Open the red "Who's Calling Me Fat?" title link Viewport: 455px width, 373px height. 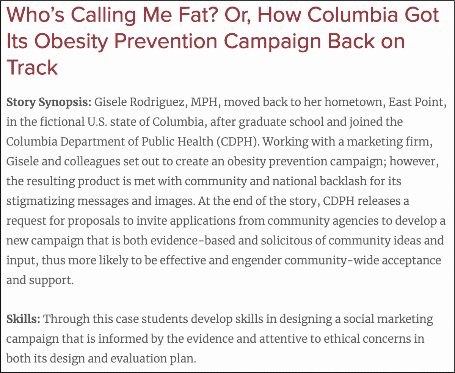click(223, 41)
